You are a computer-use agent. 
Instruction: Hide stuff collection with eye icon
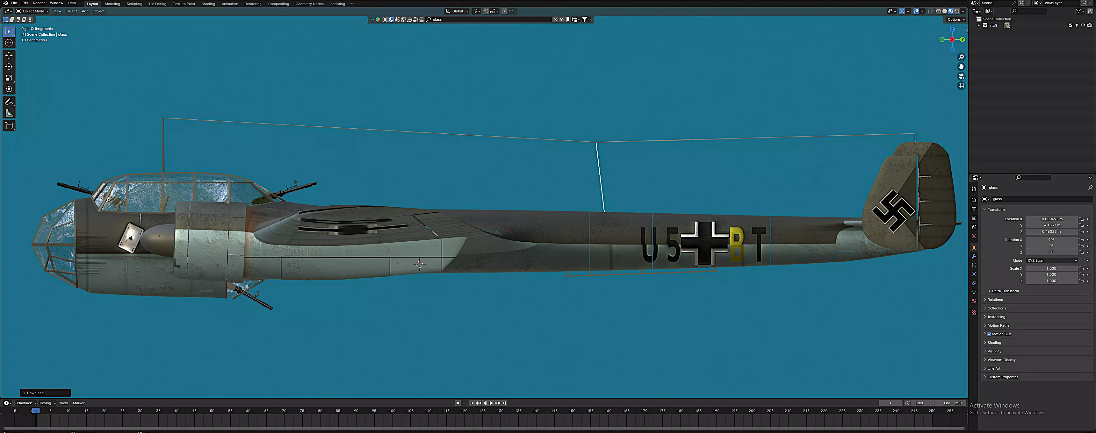click(1083, 25)
